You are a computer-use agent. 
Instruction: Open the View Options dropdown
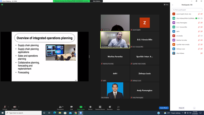click(x=97, y=1)
